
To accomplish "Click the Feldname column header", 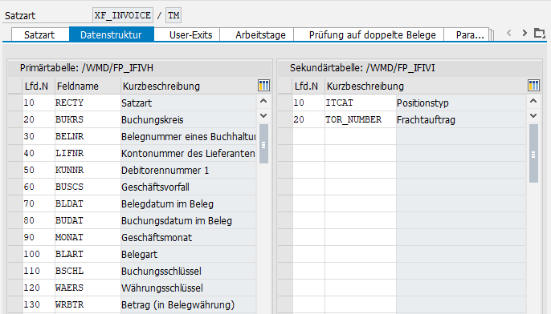I will [x=87, y=86].
